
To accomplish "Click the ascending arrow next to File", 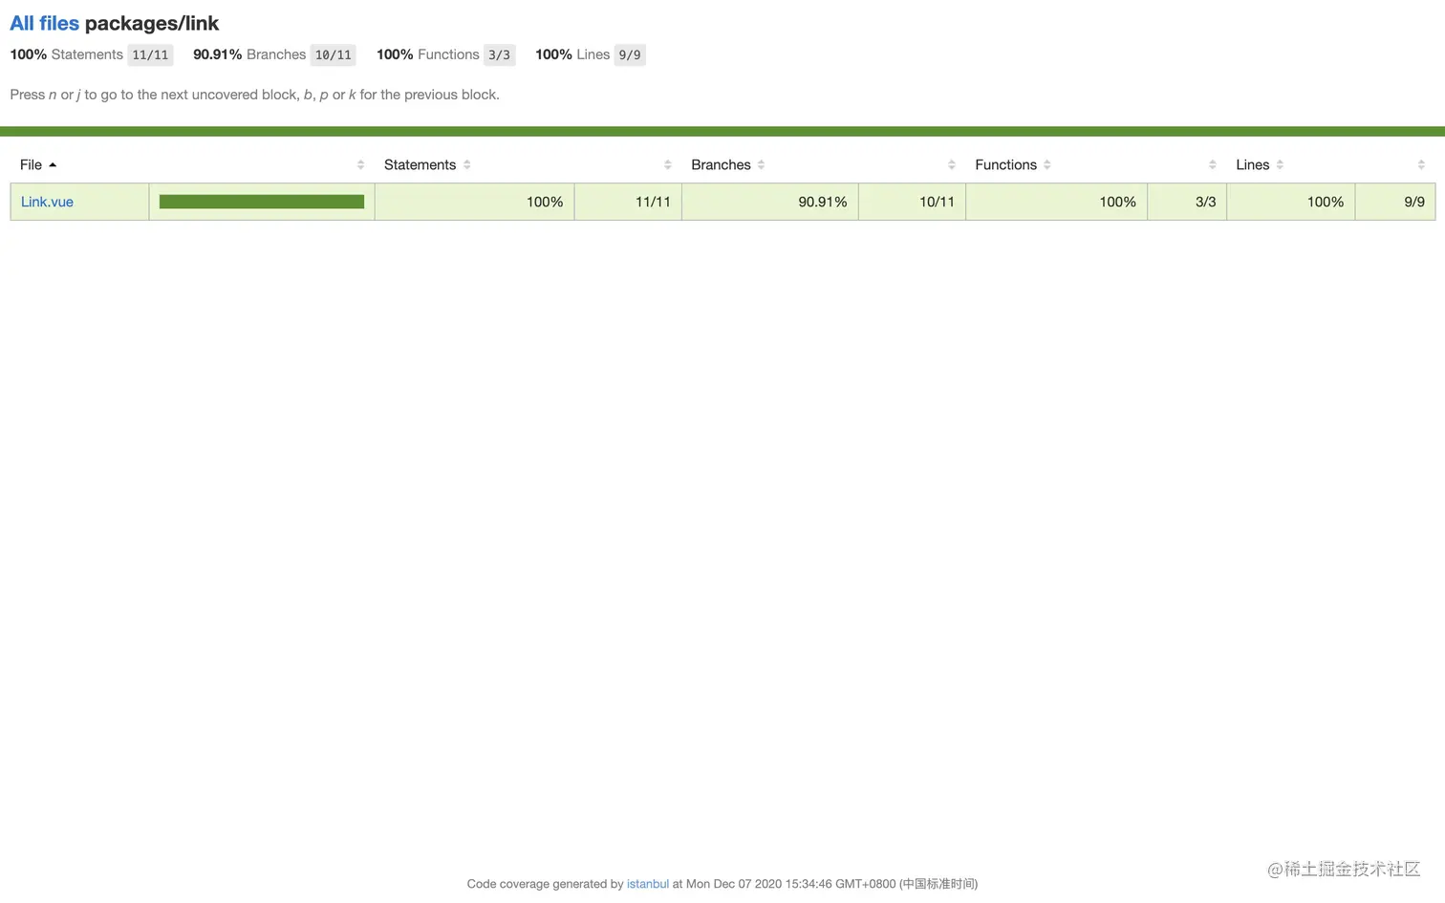I will coord(53,164).
